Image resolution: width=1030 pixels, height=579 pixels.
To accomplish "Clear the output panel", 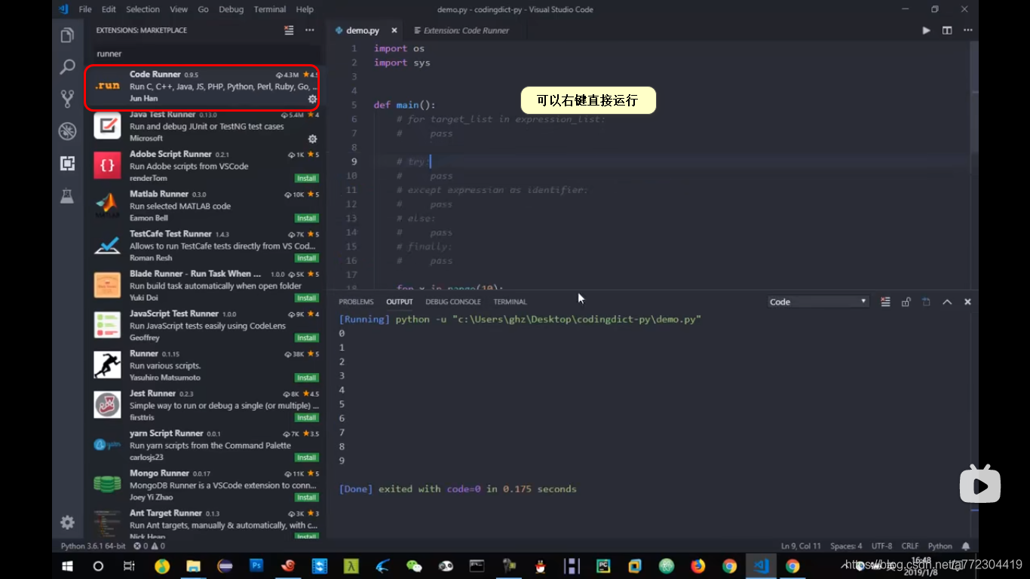I will point(885,302).
